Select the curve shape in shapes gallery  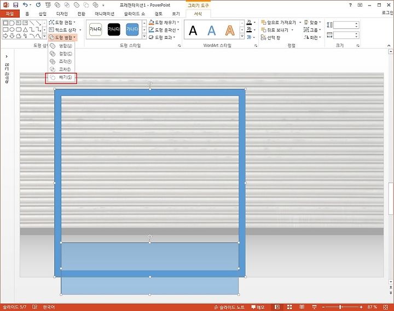point(38,36)
